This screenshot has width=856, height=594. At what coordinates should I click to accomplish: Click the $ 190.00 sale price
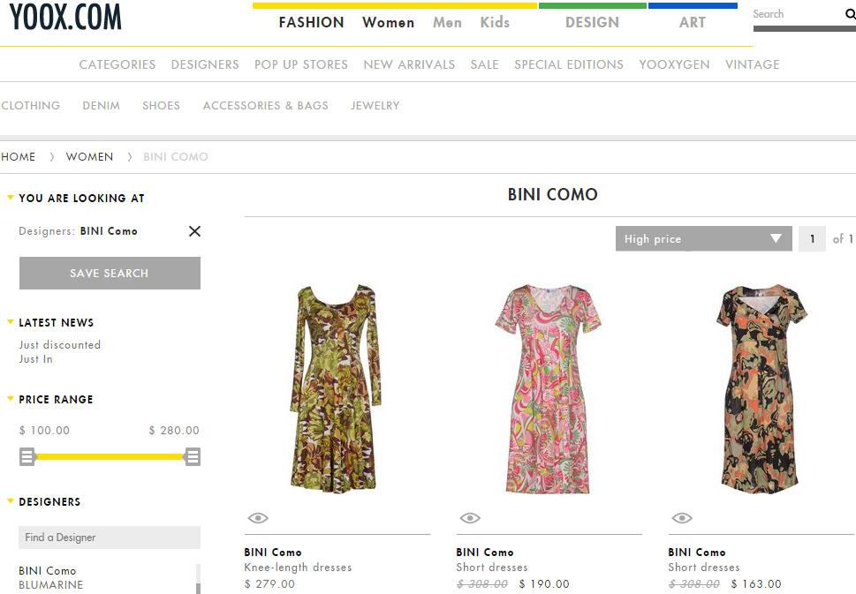[544, 583]
